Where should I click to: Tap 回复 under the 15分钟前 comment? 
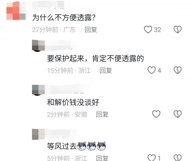coord(106,70)
